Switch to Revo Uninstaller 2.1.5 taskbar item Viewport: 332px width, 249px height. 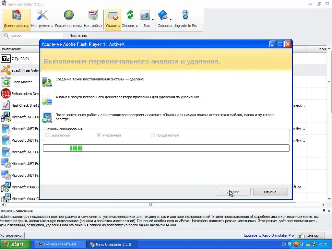[112, 244]
